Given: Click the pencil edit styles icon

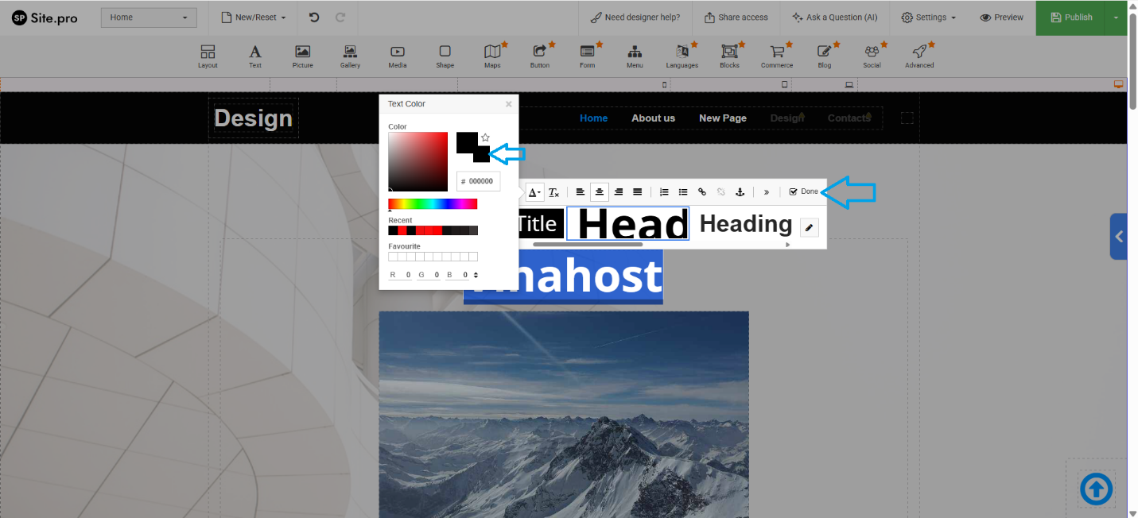Looking at the screenshot, I should point(809,228).
